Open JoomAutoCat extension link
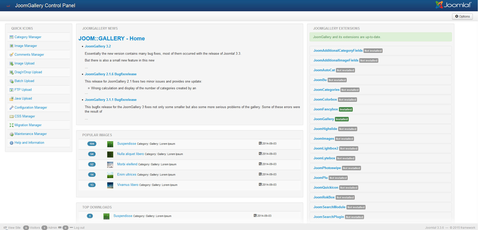 tap(324, 70)
